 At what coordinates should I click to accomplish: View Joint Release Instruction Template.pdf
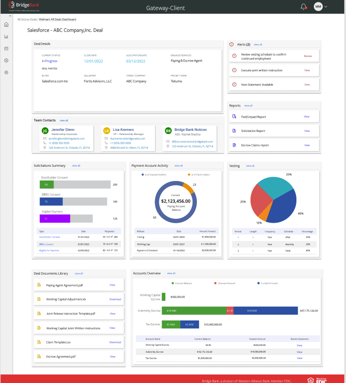click(x=112, y=314)
